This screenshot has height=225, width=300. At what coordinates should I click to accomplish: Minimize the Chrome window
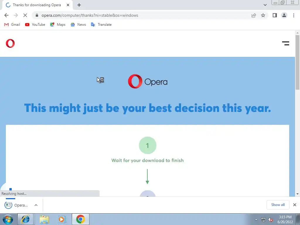(x=275, y=3)
